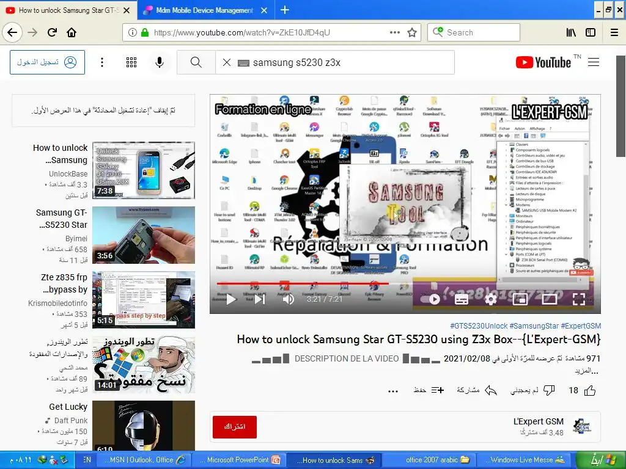
Task: Open the on-screen keyboard icon in search box
Action: pos(243,63)
